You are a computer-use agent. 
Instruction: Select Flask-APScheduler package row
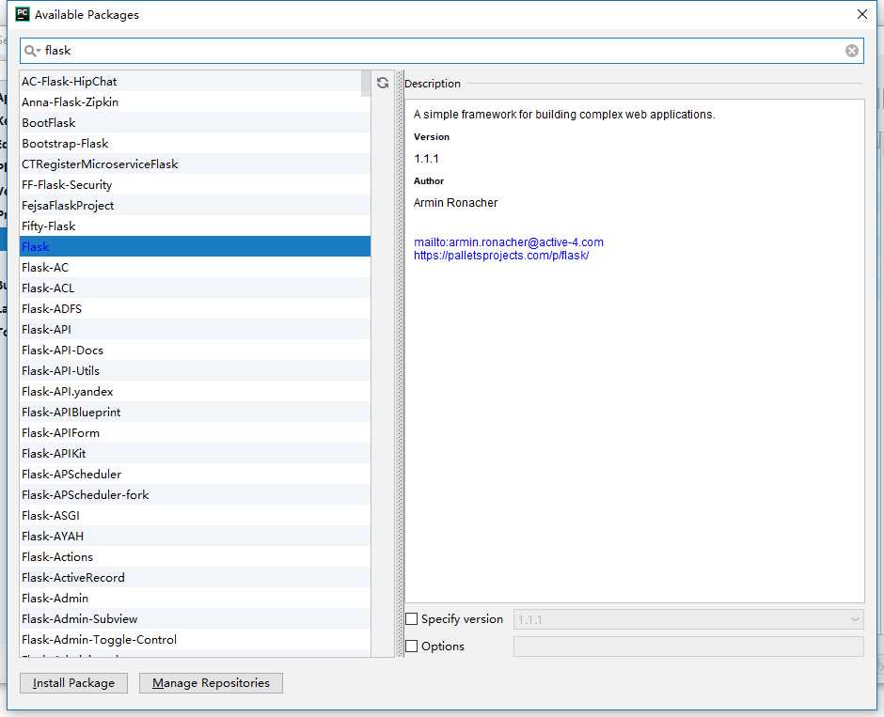[195, 474]
